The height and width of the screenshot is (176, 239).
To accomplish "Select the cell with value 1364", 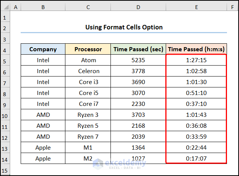I will point(138,148).
